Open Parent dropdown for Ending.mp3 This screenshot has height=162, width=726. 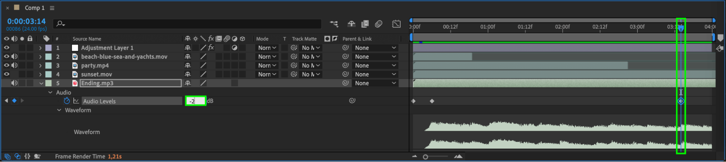(x=375, y=83)
